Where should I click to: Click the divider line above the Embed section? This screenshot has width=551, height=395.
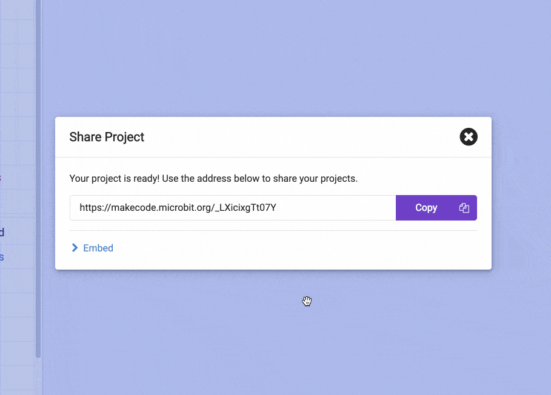click(x=273, y=231)
